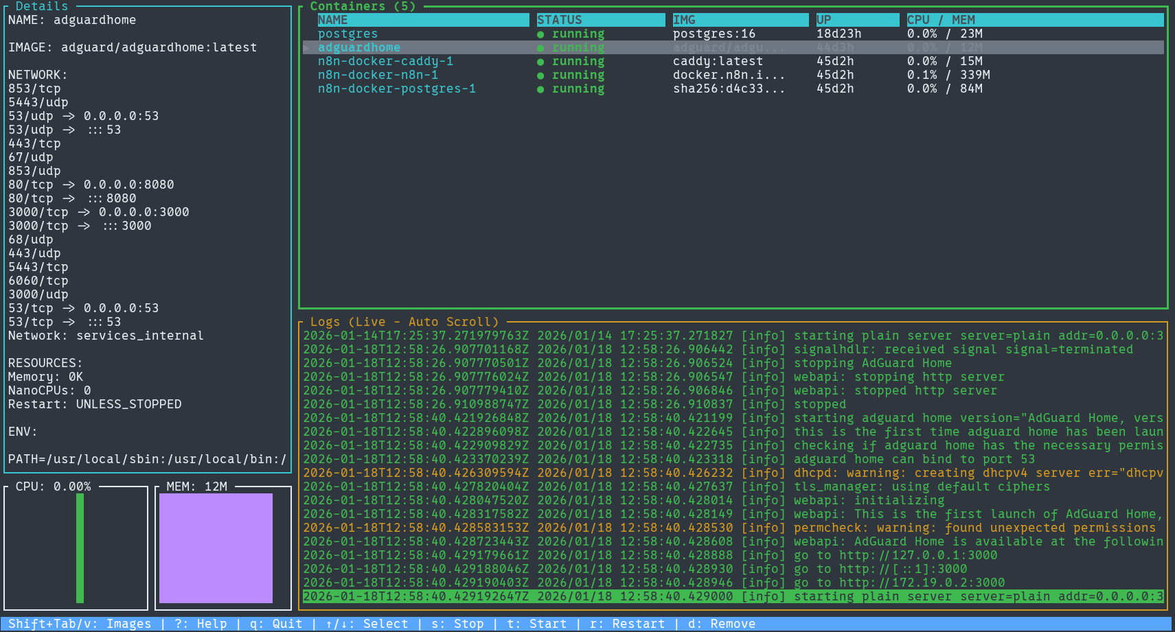1175x632 pixels.
Task: Click the selection arrow beside adguardhome row
Action: coord(307,48)
